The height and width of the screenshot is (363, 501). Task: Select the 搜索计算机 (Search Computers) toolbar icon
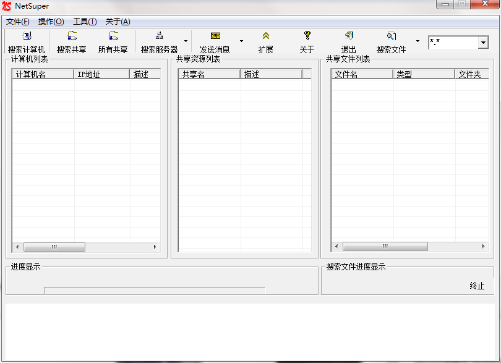[25, 41]
